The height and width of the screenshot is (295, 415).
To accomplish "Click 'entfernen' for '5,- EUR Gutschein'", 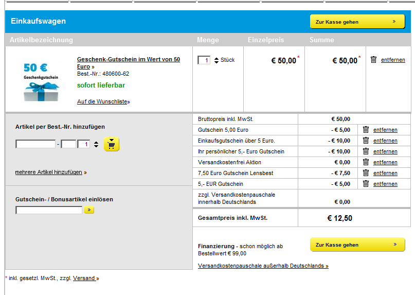I will tap(385, 184).
